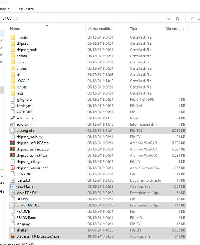Click the 19/08/2018 10:38 date cell
The width and height of the screenshot is (200, 245).
click(x=100, y=230)
